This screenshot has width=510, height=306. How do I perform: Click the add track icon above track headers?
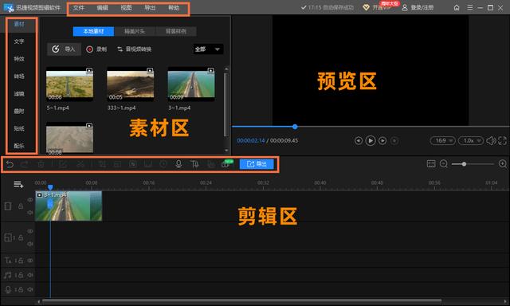[18, 185]
